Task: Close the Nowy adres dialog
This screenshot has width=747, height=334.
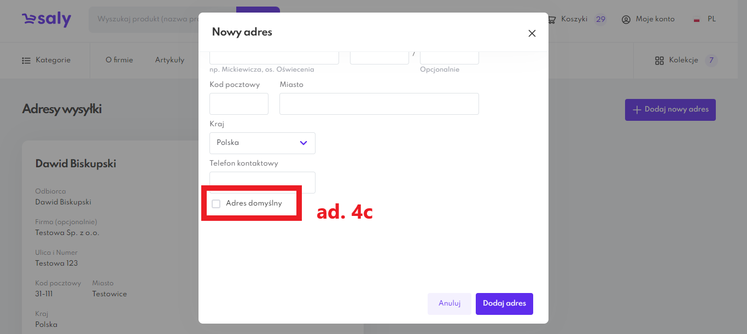Action: click(x=532, y=33)
